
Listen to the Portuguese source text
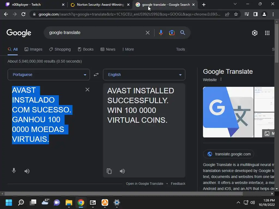click(27, 171)
